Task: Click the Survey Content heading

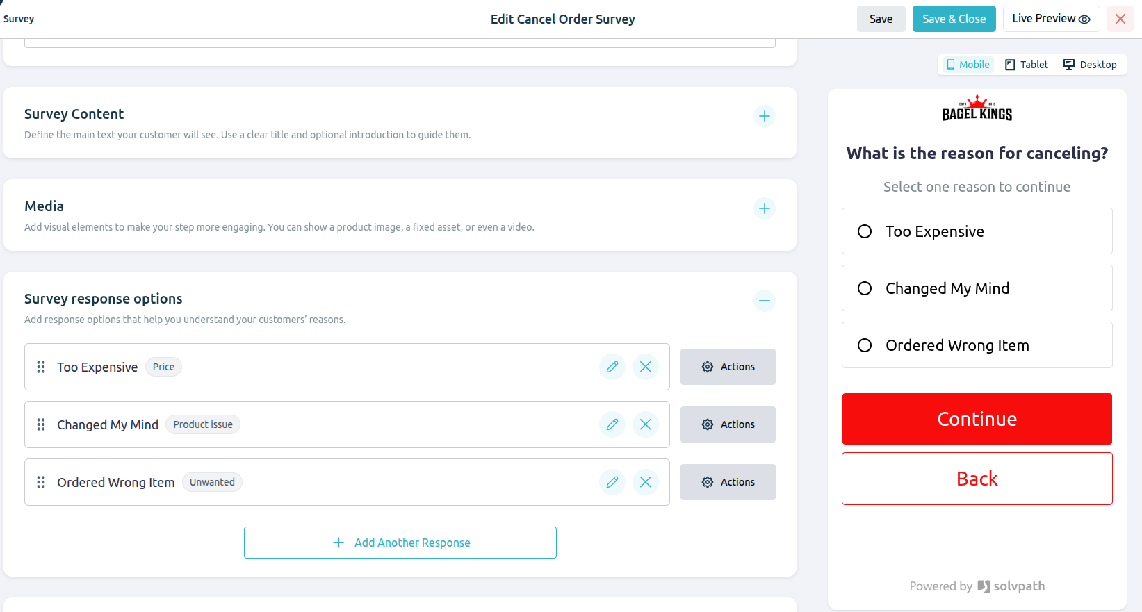Action: click(74, 114)
